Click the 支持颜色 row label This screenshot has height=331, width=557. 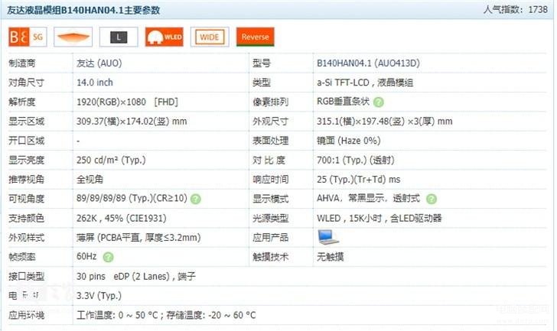(26, 218)
